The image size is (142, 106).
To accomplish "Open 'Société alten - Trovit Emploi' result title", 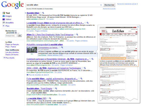I will (x=39, y=88).
